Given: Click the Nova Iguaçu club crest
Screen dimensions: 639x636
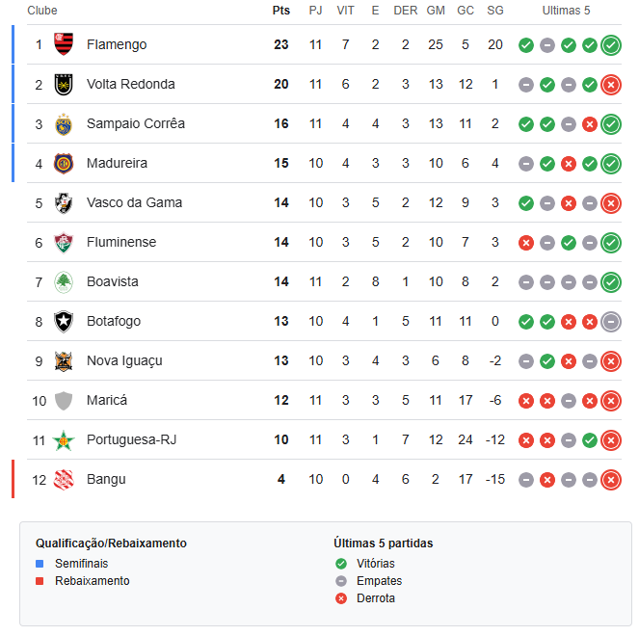Looking at the screenshot, I should (64, 361).
